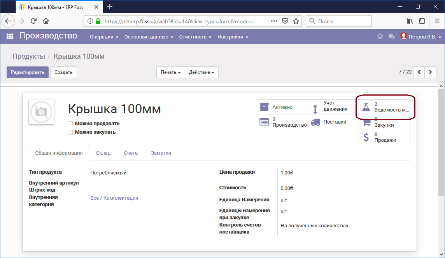This screenshot has height=258, width=445.
Task: Show site information icon in address bar
Action: coord(90,21)
